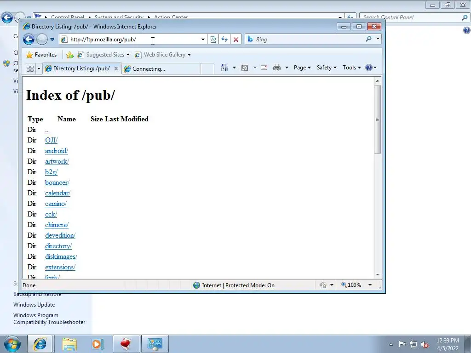Click the Home icon in command bar
Image resolution: width=471 pixels, height=353 pixels.
tap(224, 68)
